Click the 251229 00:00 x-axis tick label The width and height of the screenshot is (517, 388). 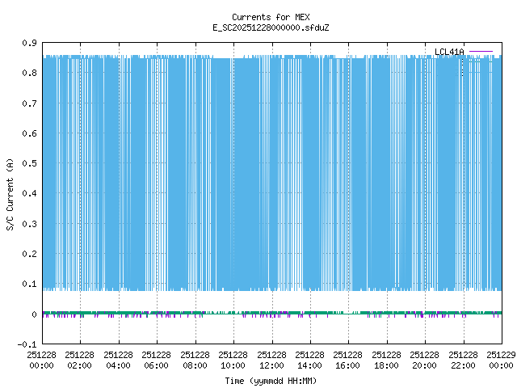pyautogui.click(x=502, y=360)
